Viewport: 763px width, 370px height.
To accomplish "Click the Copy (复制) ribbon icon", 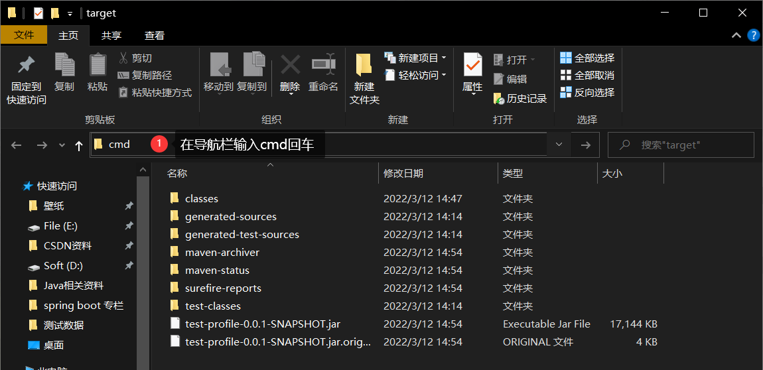I will [64, 65].
